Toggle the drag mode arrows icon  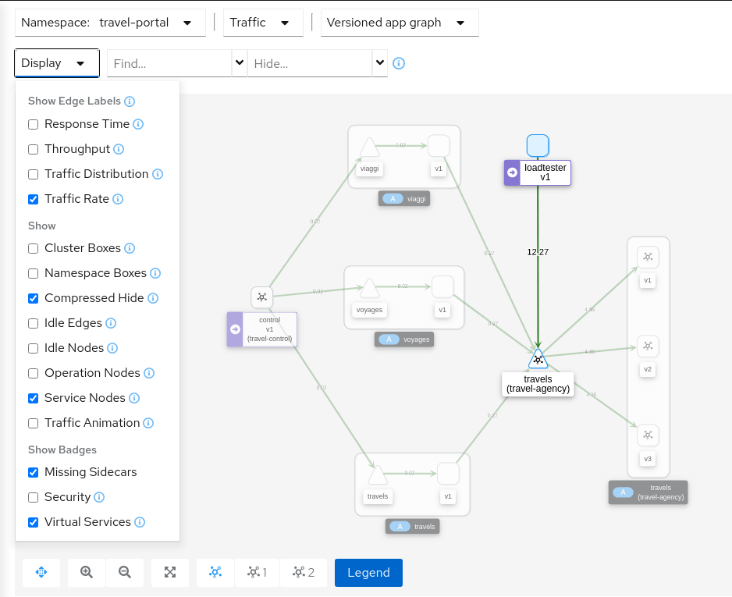41,572
